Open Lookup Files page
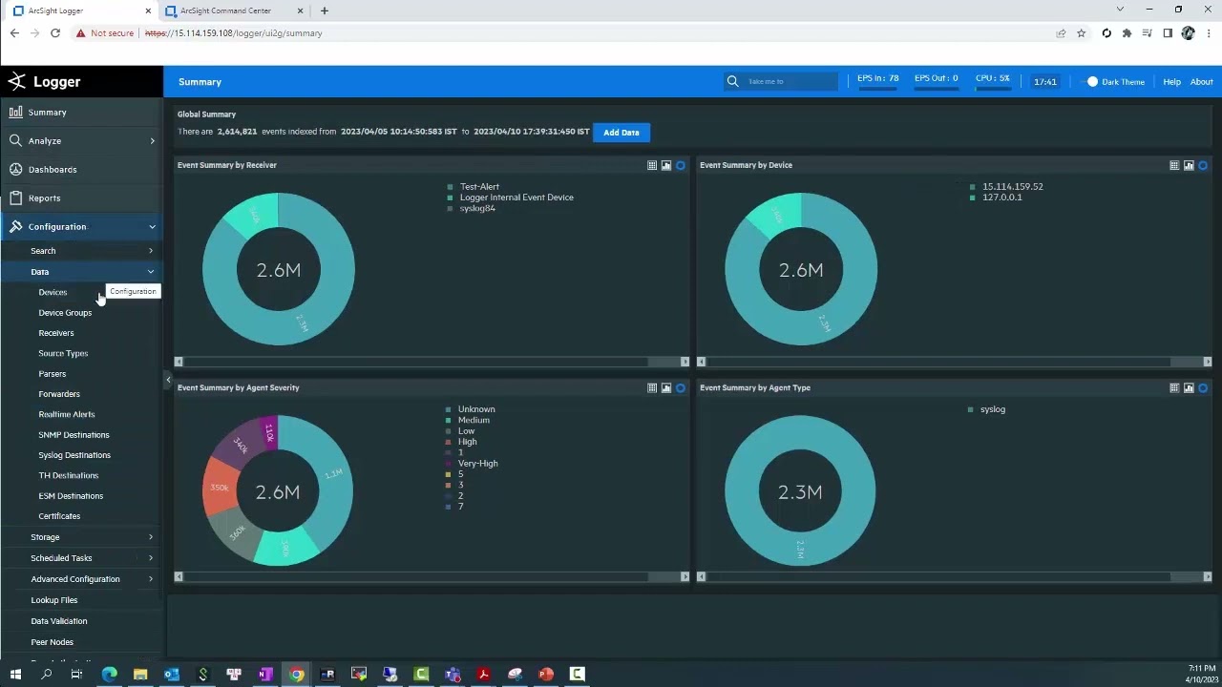 [54, 600]
